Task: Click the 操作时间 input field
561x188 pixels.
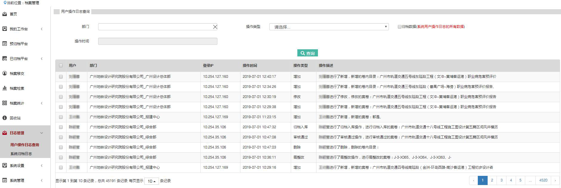Action: 157,41
